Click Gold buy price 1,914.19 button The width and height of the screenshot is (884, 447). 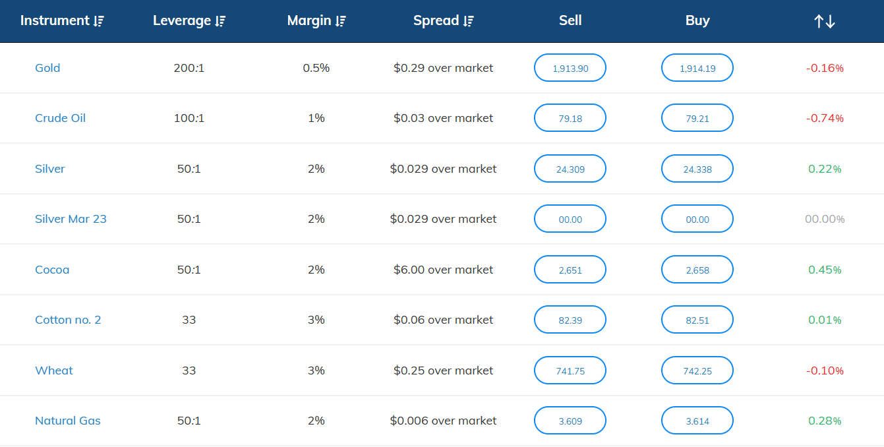pos(697,68)
